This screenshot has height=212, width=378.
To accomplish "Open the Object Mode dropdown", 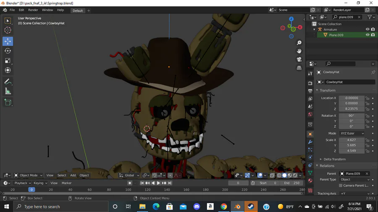I will coord(28,175).
